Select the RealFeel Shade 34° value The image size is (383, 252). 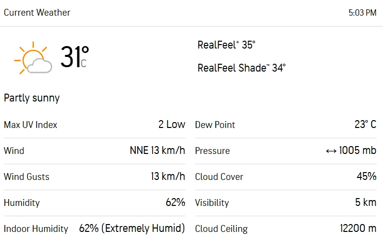pos(241,68)
